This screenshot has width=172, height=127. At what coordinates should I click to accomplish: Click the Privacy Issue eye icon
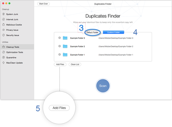tap(4, 30)
